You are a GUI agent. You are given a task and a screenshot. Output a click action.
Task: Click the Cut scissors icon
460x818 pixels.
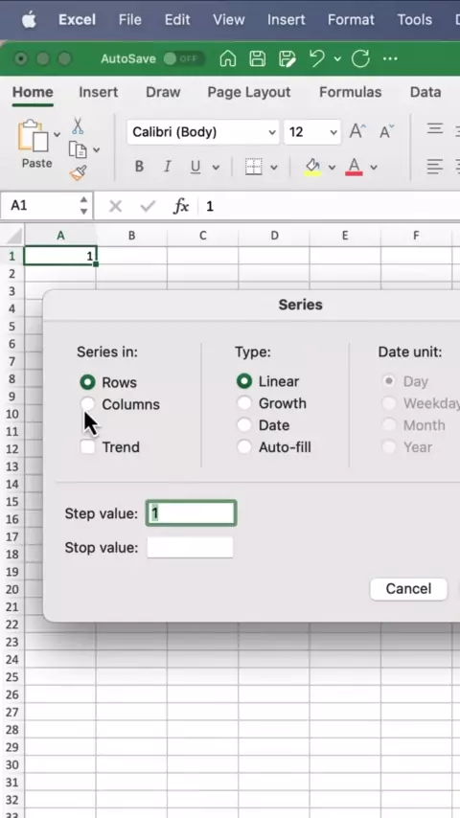[x=78, y=126]
